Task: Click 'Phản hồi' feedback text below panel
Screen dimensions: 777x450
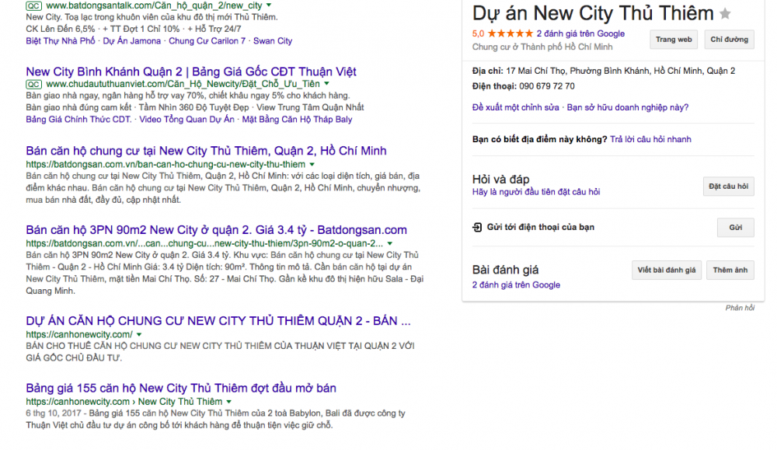Action: [740, 309]
